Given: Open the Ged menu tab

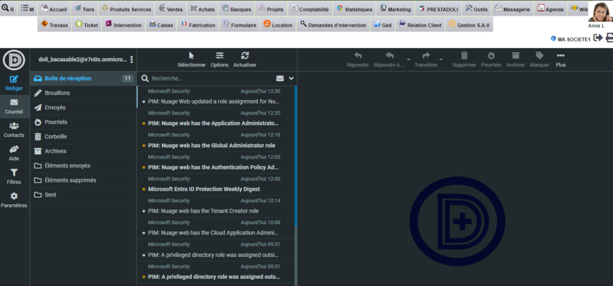Looking at the screenshot, I should click(x=382, y=24).
